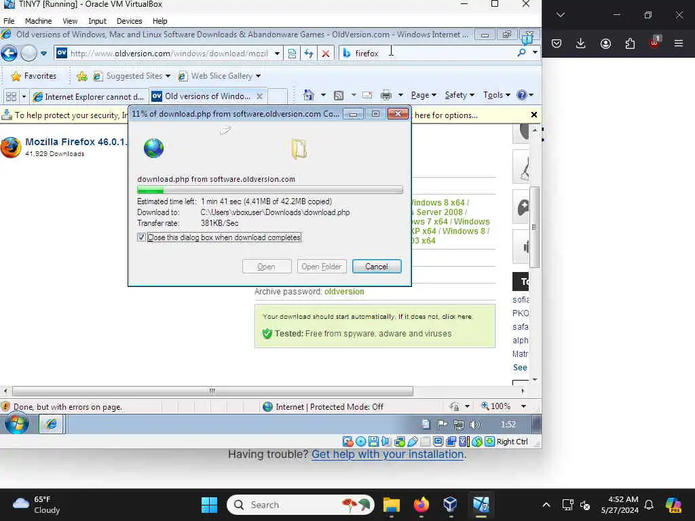Click the privacy report icon in status bar
Image resolution: width=695 pixels, height=521 pixels.
[x=454, y=406]
